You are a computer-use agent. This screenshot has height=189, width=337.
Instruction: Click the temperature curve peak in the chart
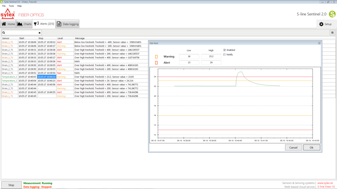tap(240, 72)
